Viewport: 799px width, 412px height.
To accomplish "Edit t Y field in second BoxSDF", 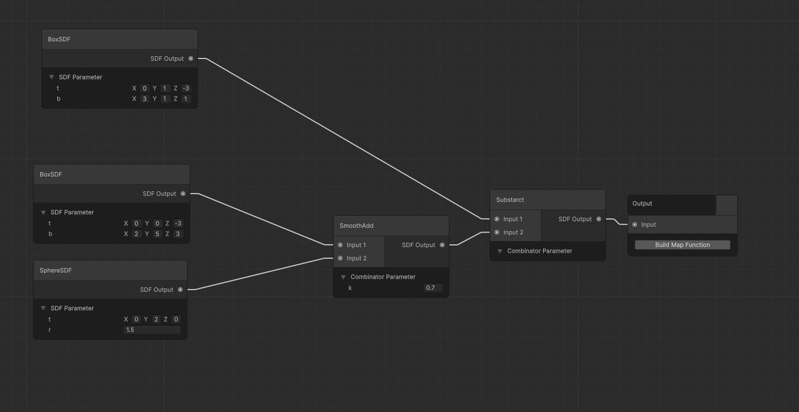I will 156,224.
